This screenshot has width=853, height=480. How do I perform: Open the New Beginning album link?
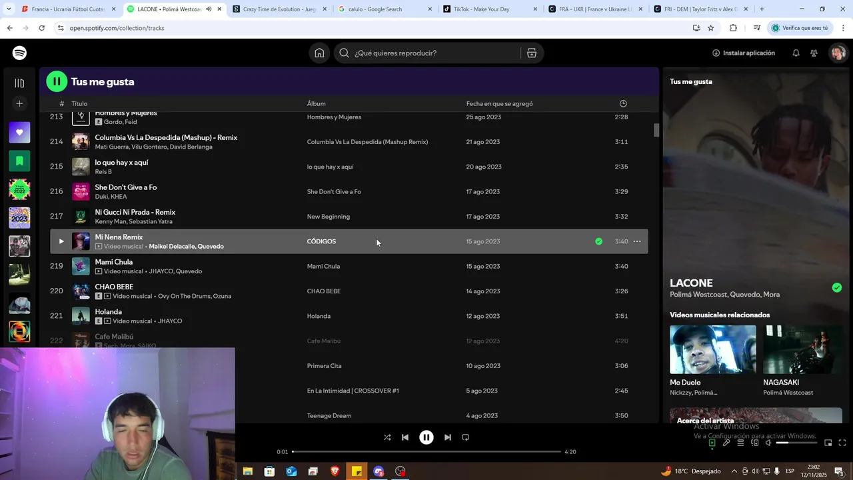click(x=329, y=217)
